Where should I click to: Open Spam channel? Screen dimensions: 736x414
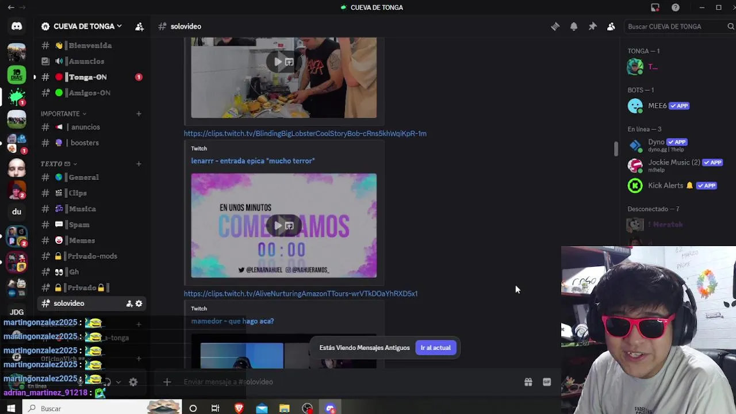click(92, 225)
